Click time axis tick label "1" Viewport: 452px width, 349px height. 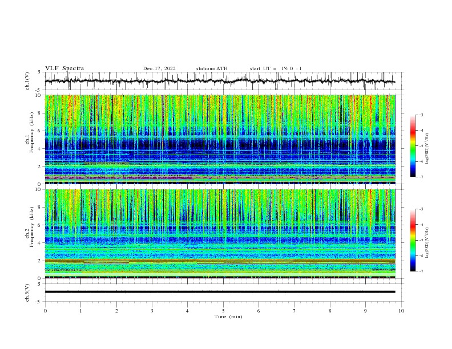point(80,311)
